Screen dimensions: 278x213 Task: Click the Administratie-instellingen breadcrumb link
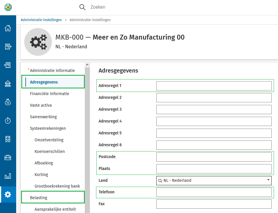41,20
